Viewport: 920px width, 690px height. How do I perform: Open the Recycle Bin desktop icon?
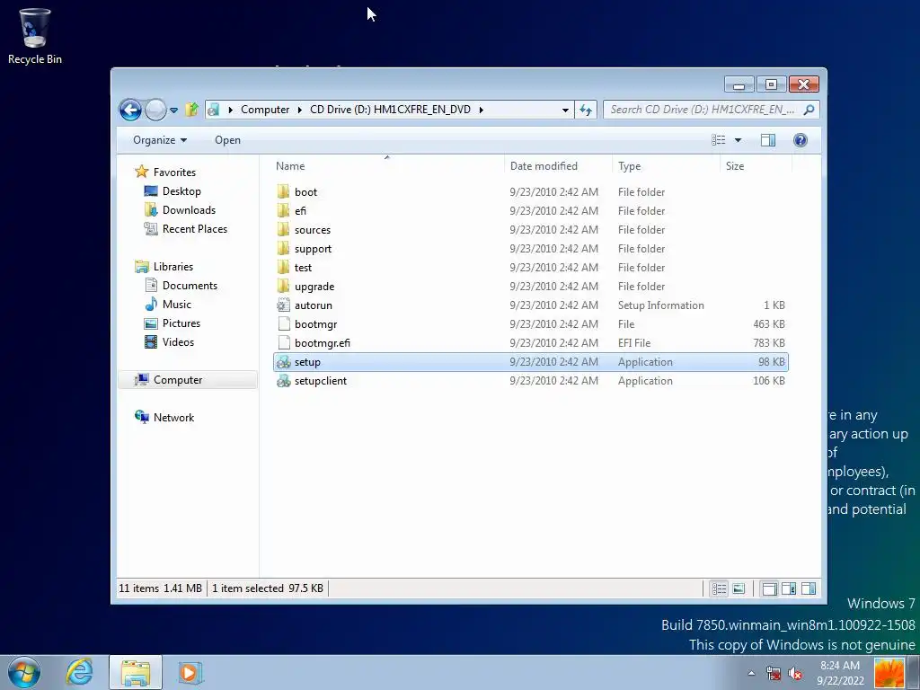[x=35, y=35]
